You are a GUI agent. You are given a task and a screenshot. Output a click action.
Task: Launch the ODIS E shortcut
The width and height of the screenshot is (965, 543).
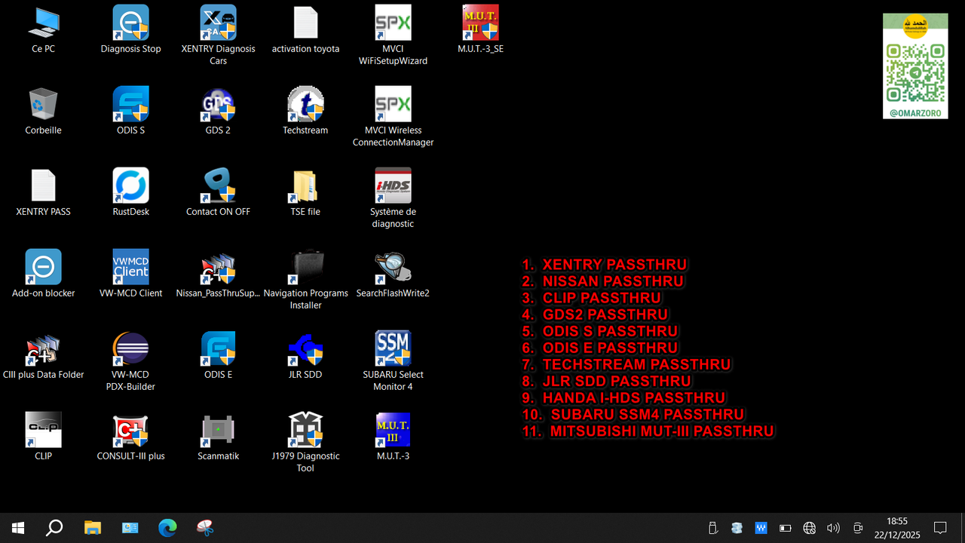coord(218,356)
